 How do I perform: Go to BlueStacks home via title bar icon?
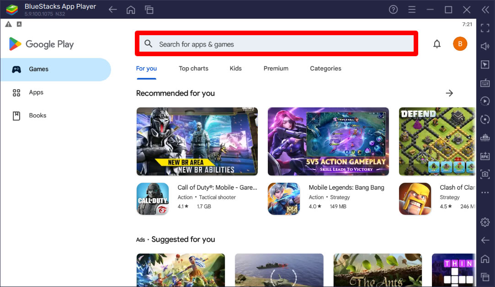coord(131,10)
